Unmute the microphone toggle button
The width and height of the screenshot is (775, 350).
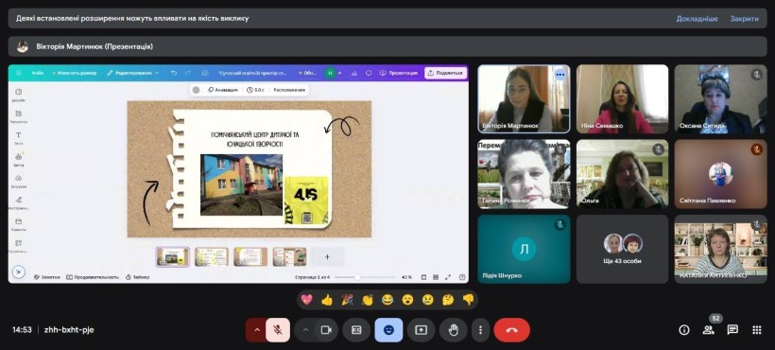click(x=278, y=330)
